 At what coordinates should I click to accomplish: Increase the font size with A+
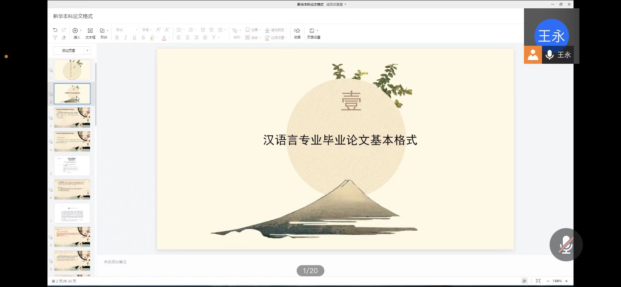pos(158,30)
